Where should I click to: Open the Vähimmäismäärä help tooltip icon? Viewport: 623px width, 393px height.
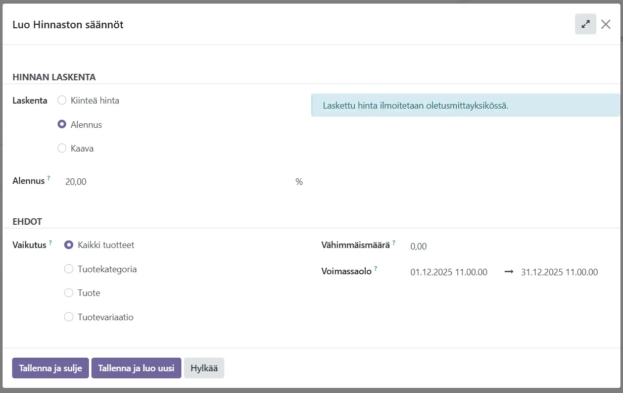tap(394, 242)
